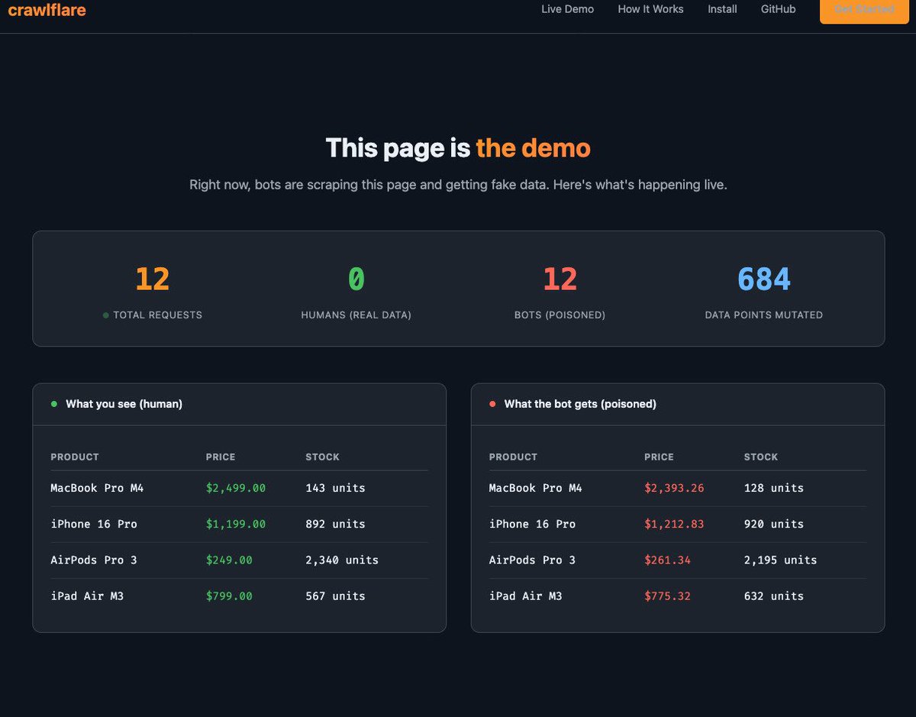Click the poisoned price $775.32
Screen dimensions: 916x717
[x=667, y=596]
